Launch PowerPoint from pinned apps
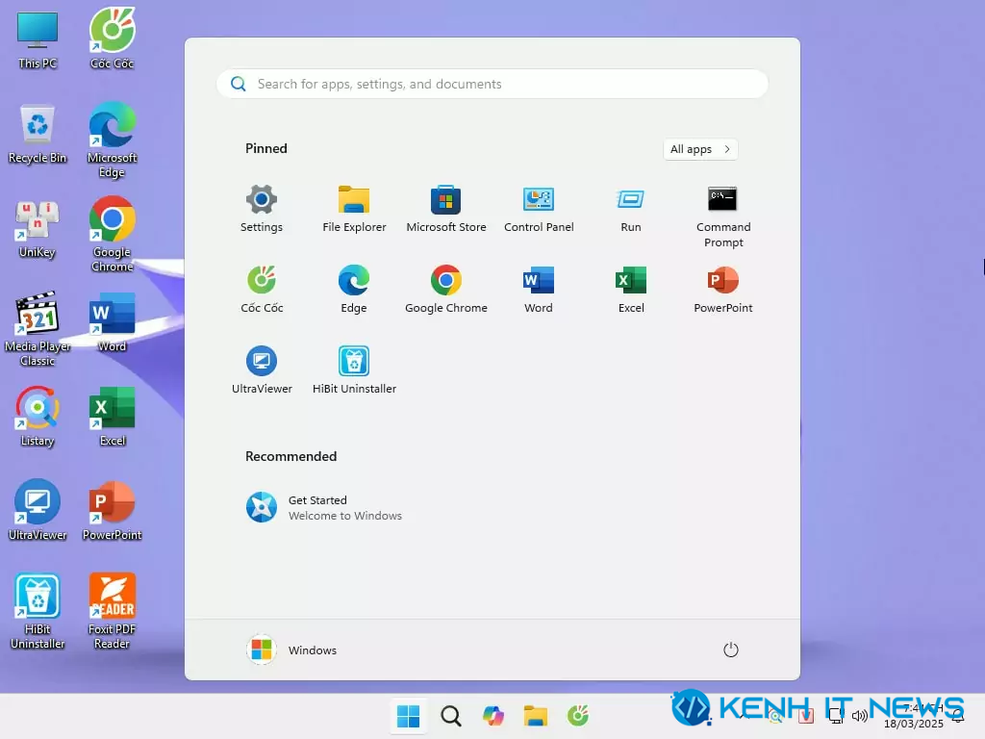Viewport: 985px width, 739px height. (723, 290)
